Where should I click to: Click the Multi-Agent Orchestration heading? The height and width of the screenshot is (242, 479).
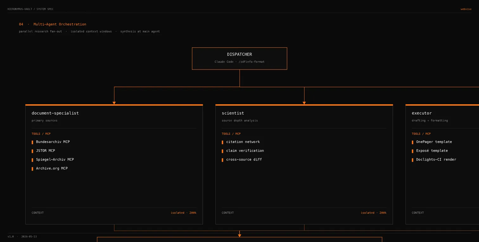(x=60, y=24)
